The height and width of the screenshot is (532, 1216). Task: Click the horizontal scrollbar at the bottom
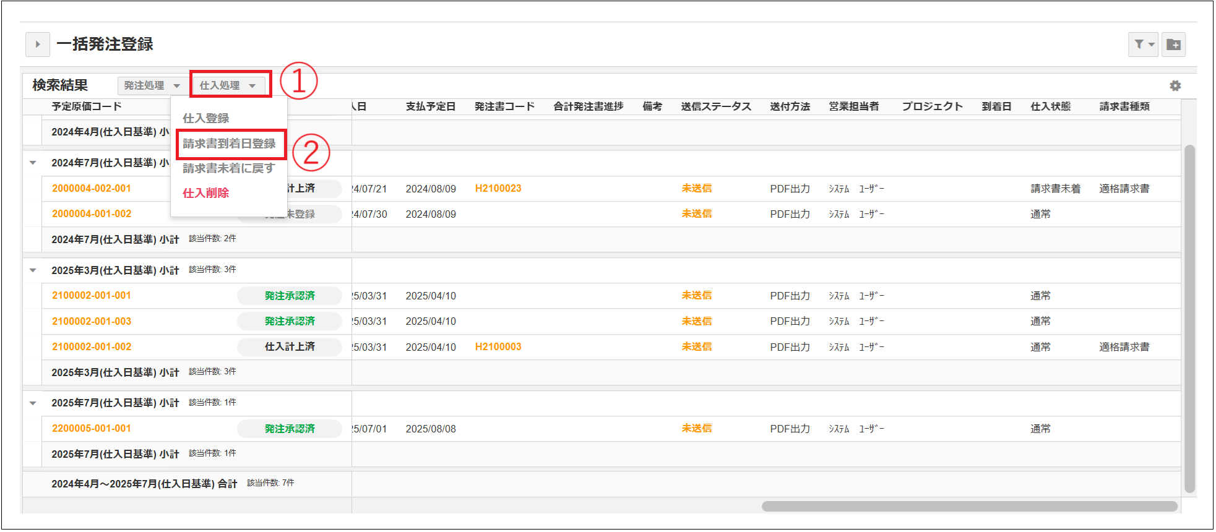point(968,507)
